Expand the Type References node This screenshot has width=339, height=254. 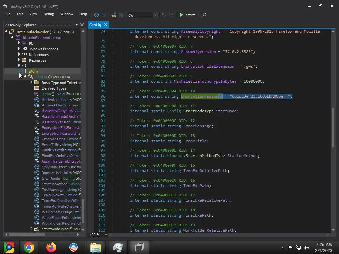pos(19,49)
